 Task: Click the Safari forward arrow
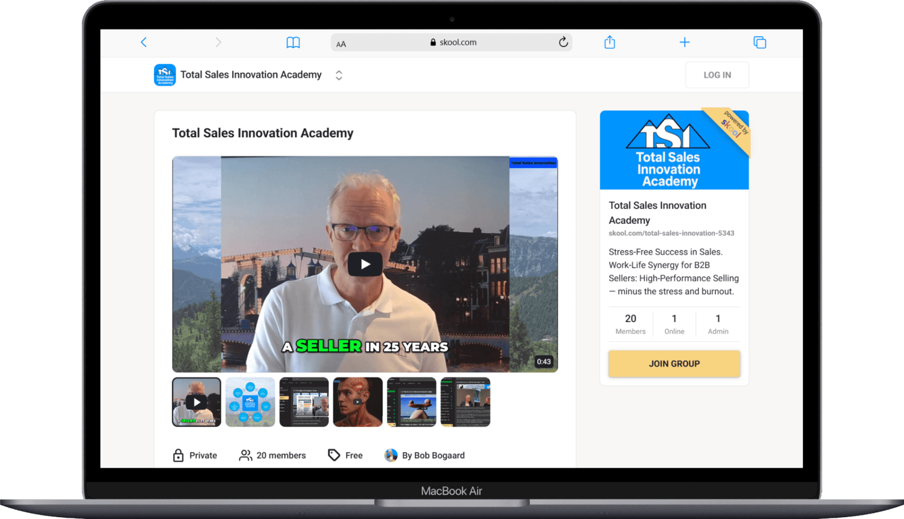pos(218,42)
